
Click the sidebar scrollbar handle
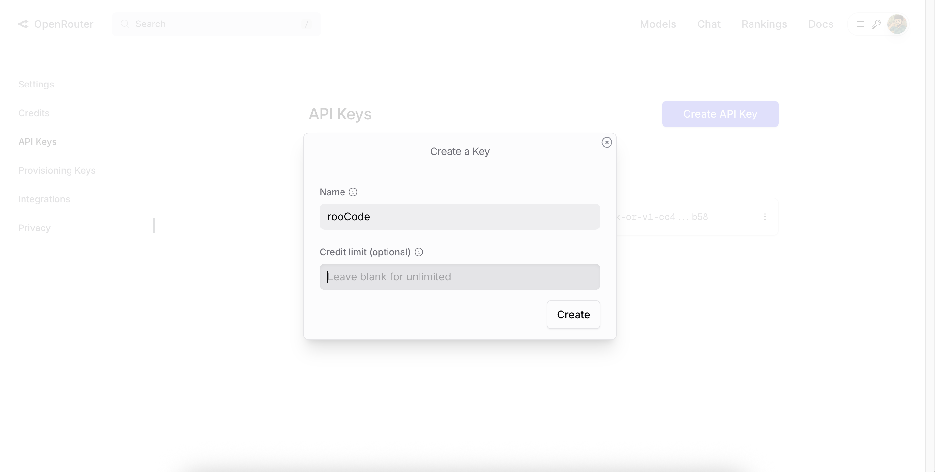click(154, 225)
